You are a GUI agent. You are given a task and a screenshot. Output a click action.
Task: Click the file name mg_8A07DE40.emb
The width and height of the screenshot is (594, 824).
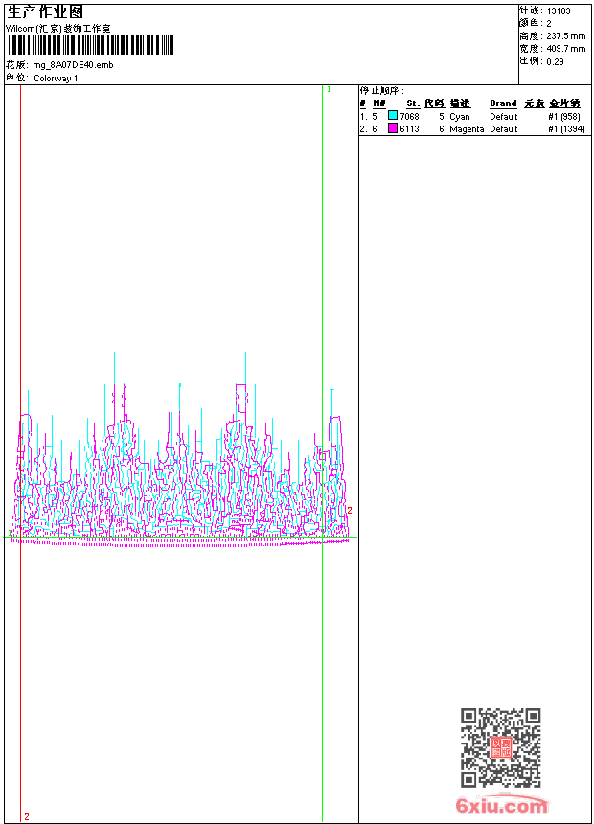(73, 65)
